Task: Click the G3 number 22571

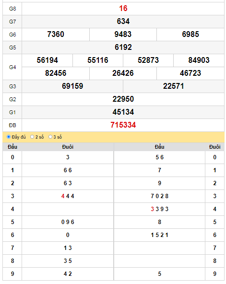Action: pos(174,86)
